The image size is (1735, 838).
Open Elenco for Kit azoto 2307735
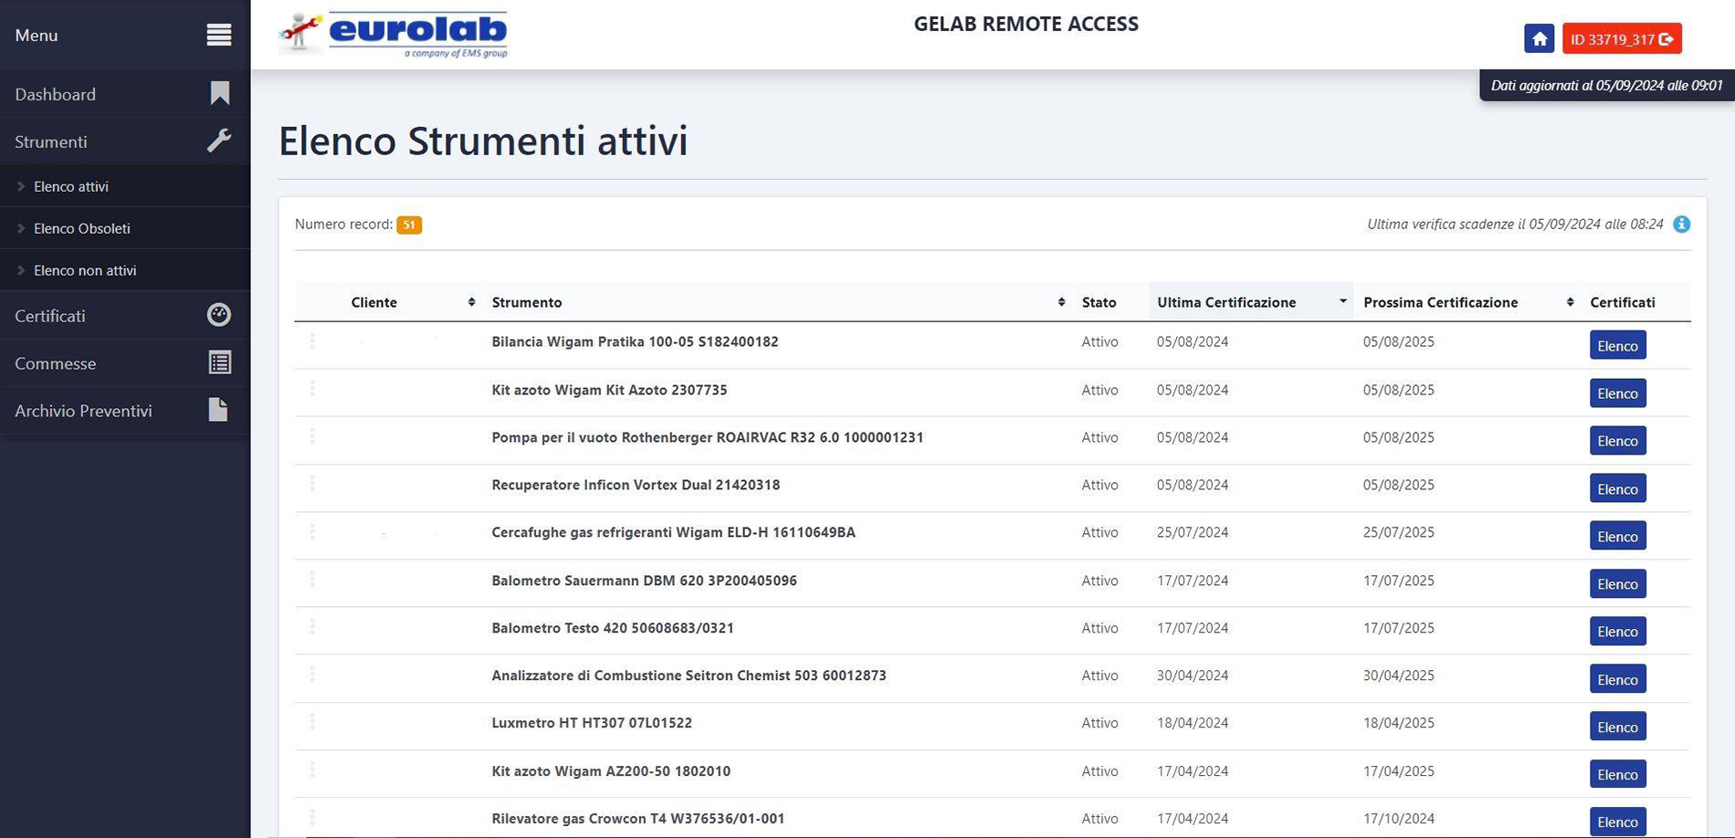pos(1617,393)
